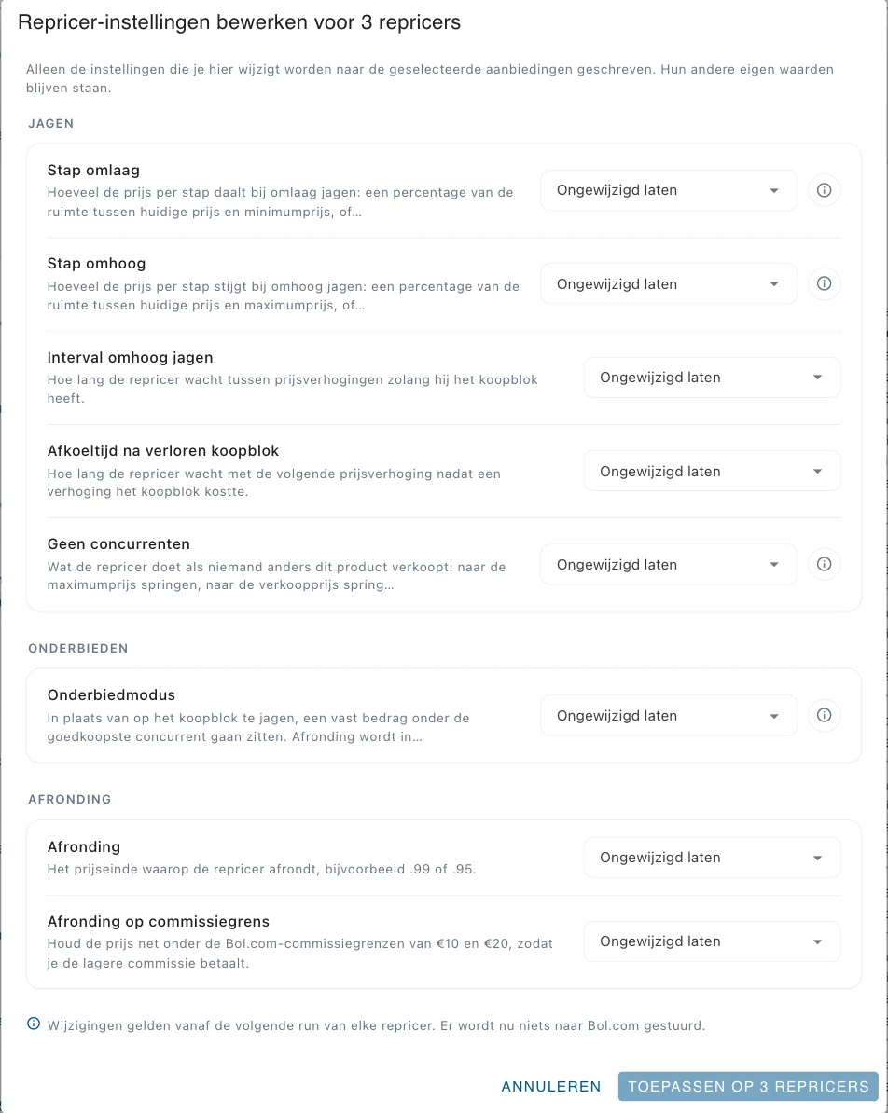Open Interval omhoog jagen dropdown
This screenshot has height=1113, width=888.
point(712,378)
